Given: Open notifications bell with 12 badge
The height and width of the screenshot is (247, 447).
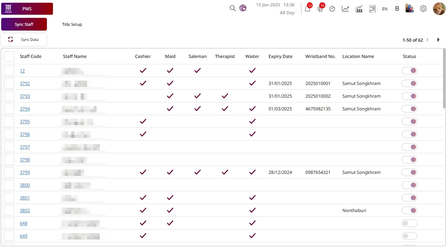Looking at the screenshot, I should [x=307, y=9].
